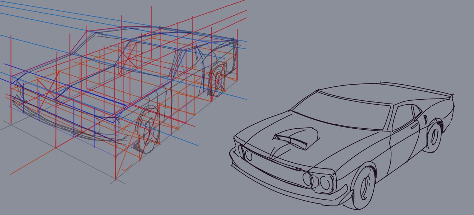Image resolution: width=474 pixels, height=215 pixels.
Task: Select the rear wheel in the perspective construction sketch
Action: 217,80
